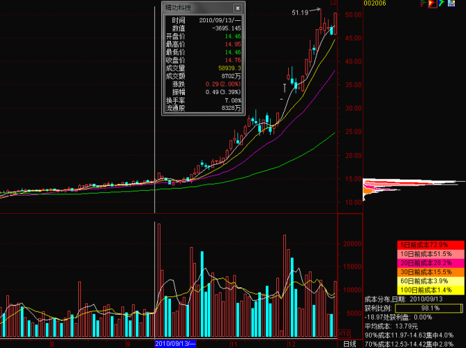Open the 日线 period selector
The image size is (466, 348).
pos(349,344)
